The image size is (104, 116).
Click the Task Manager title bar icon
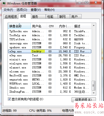(x=4, y=4)
